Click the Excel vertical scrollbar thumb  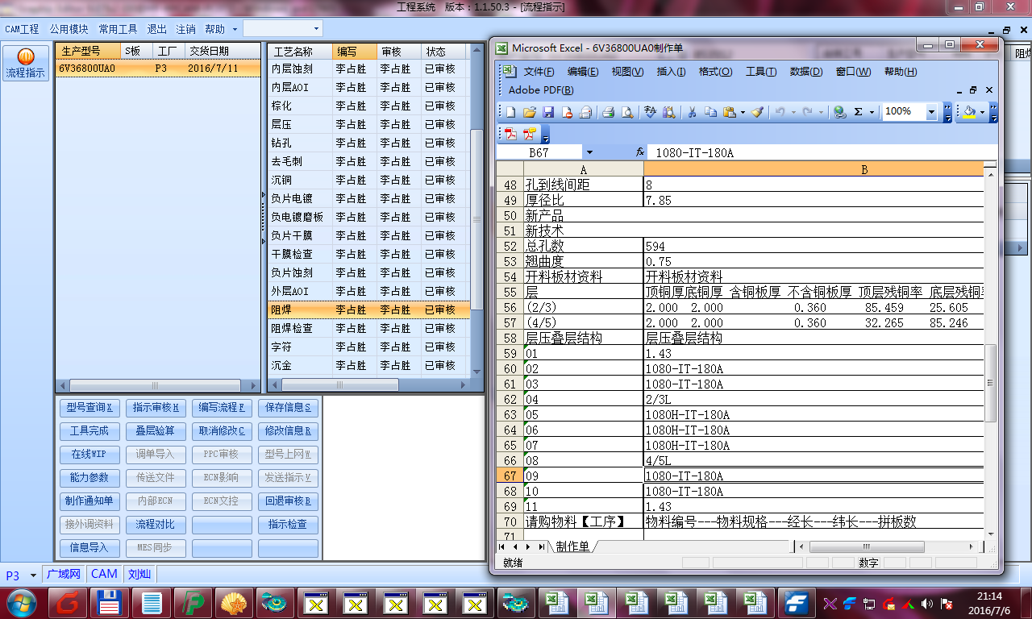pyautogui.click(x=992, y=384)
